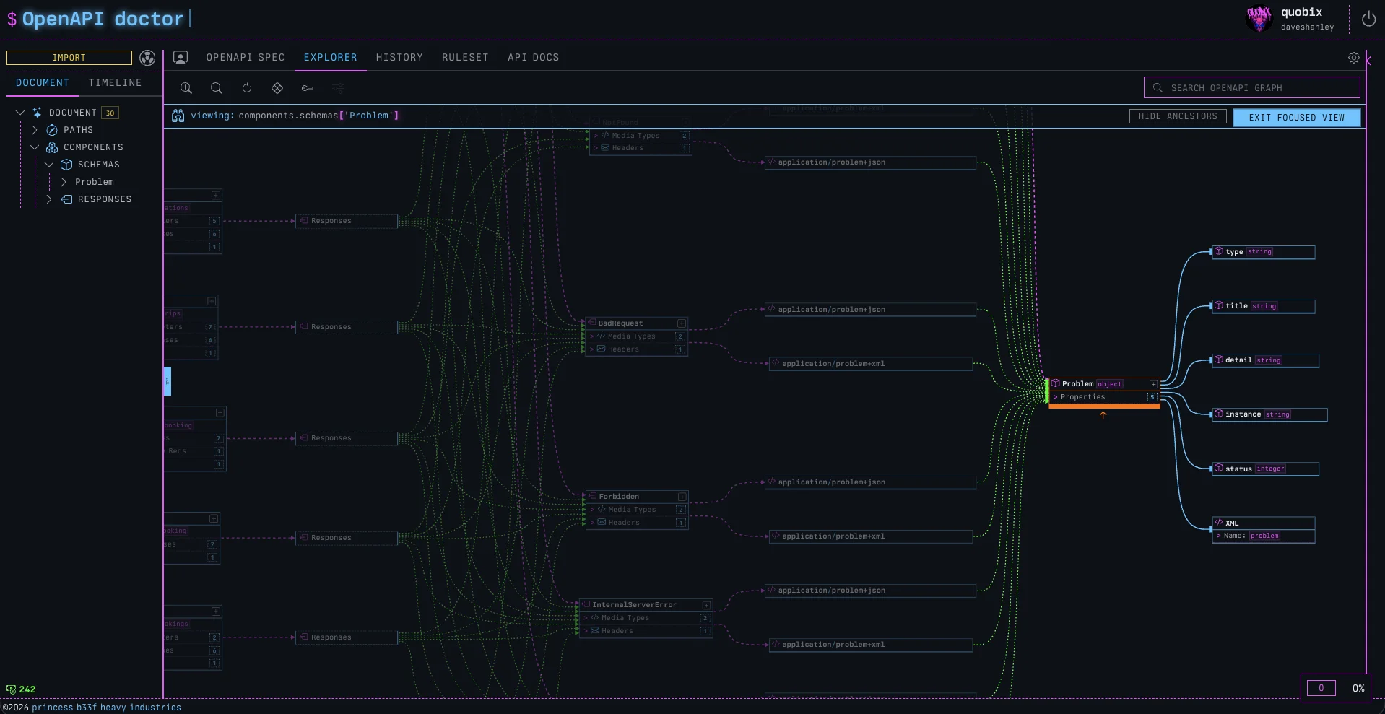Open the Timeline tab
Viewport: 1385px width, 714px height.
point(115,83)
